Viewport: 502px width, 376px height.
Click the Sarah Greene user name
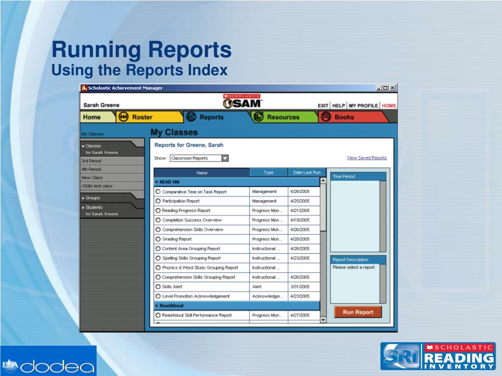click(101, 105)
